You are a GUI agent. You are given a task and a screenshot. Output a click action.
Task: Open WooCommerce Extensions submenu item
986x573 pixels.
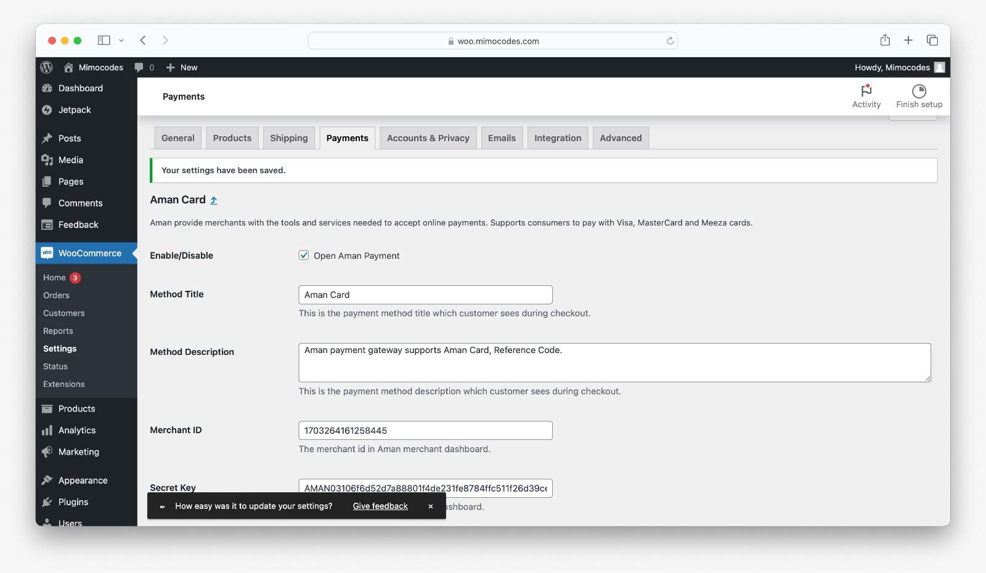pyautogui.click(x=64, y=384)
